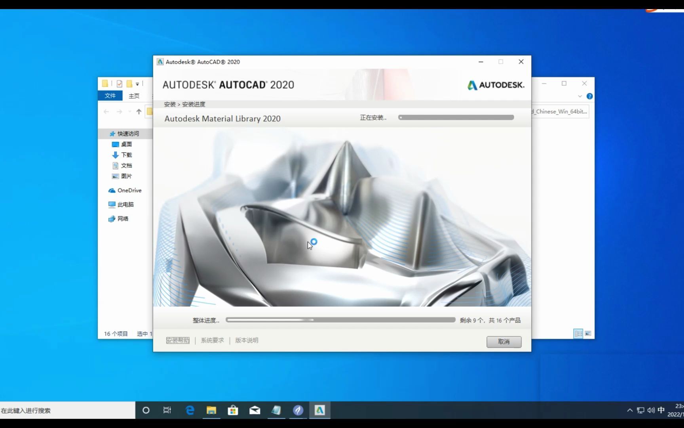Open File Explorer from taskbar
The image size is (684, 428).
point(211,411)
